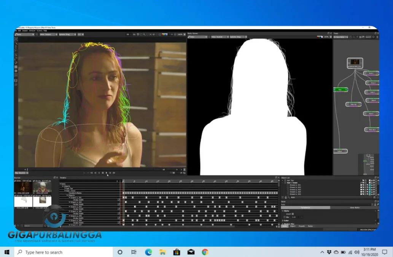Open the Update: Drag dropdown in left viewer
This screenshot has height=257, width=393.
tap(67, 35)
